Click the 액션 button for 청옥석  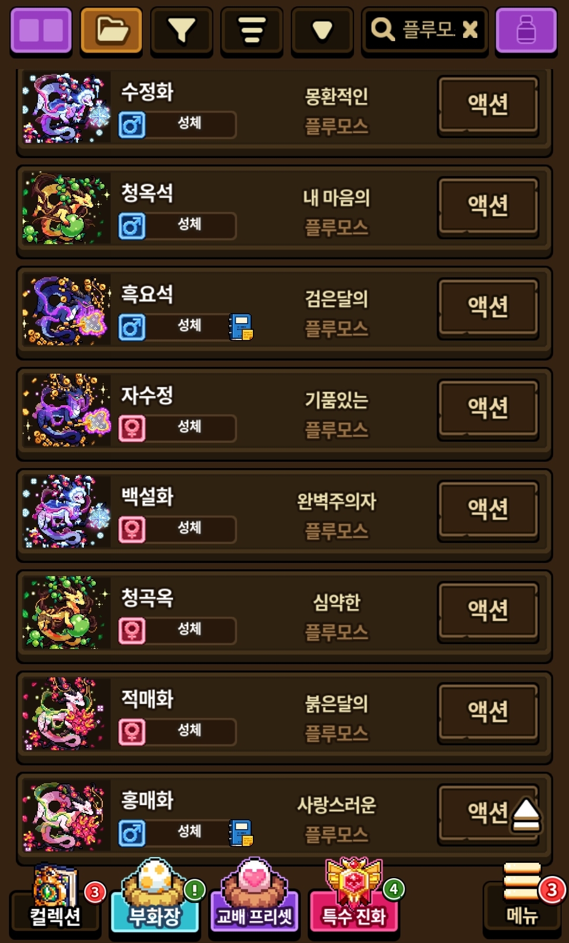(x=488, y=206)
